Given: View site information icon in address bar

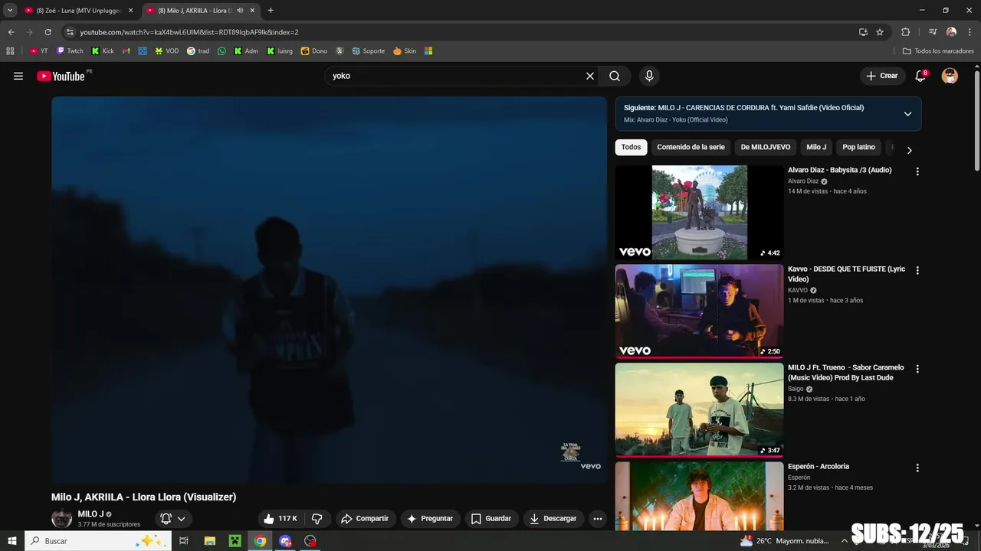Looking at the screenshot, I should pyautogui.click(x=70, y=32).
